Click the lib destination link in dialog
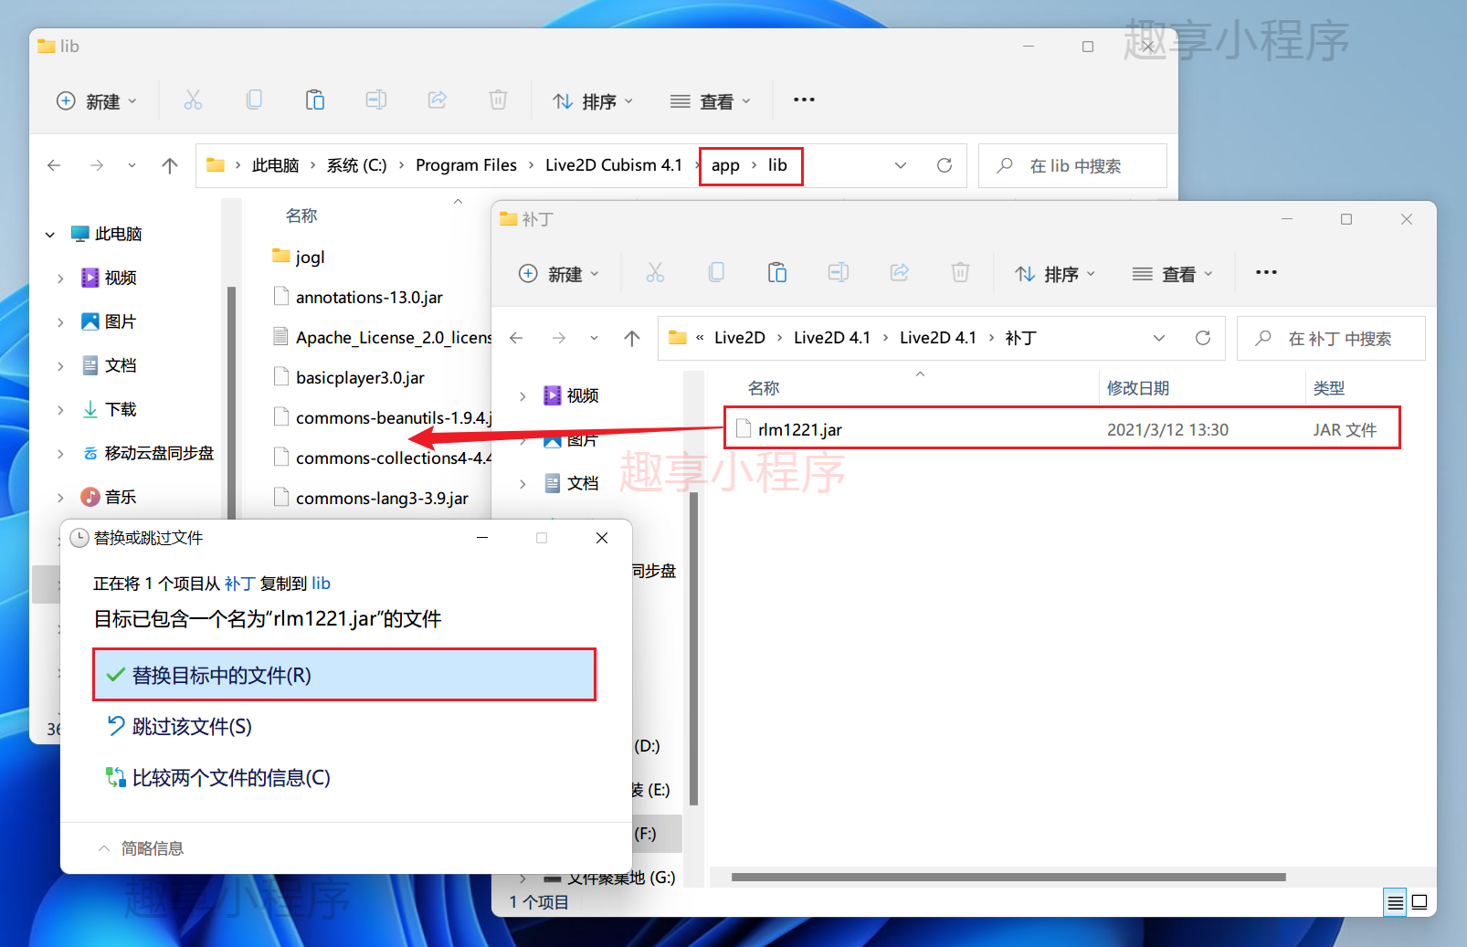1467x947 pixels. pos(321,584)
